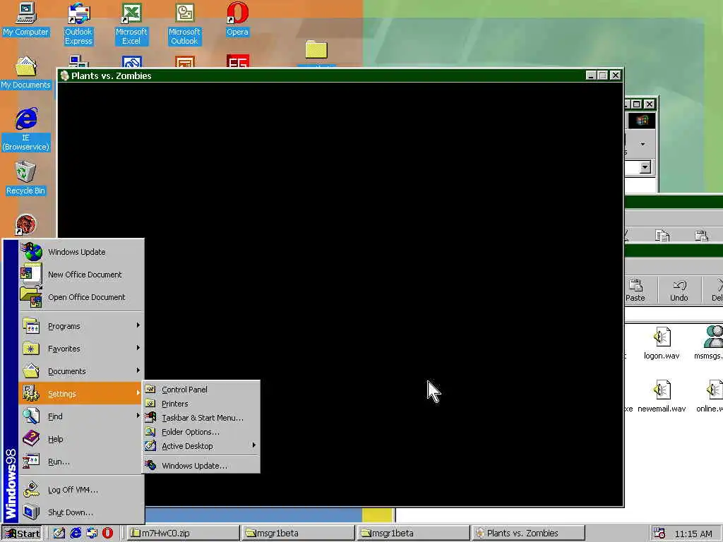Screen dimensions: 723x542
Task: Switch to m7HwC0.zip taskbar button
Action: [183, 534]
